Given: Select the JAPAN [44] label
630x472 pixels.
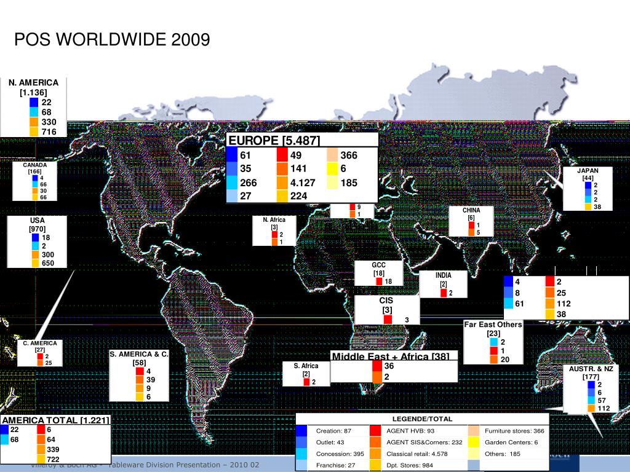Looking at the screenshot, I should pyautogui.click(x=588, y=174).
